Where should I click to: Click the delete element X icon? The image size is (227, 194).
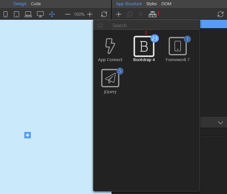coord(140,14)
